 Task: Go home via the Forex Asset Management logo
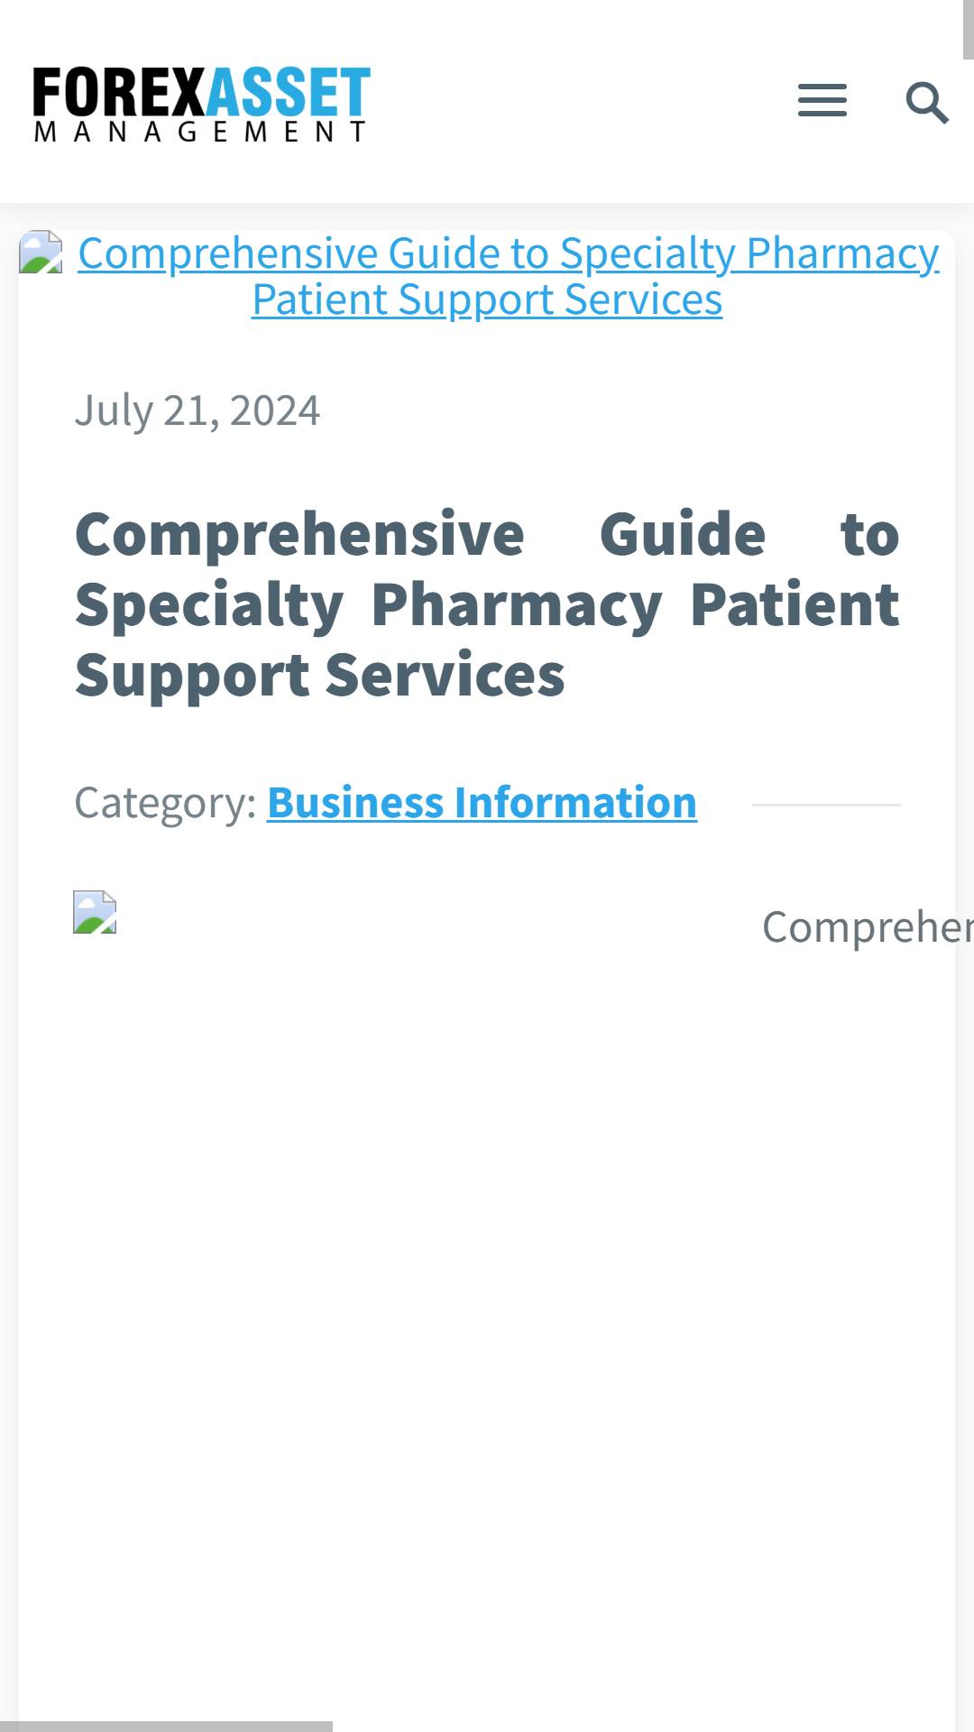click(201, 104)
